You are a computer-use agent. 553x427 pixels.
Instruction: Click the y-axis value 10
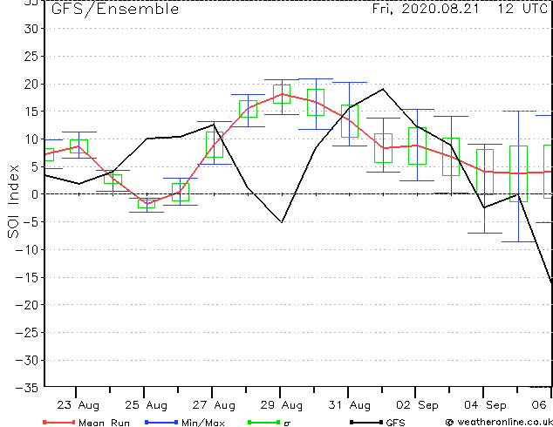31,139
